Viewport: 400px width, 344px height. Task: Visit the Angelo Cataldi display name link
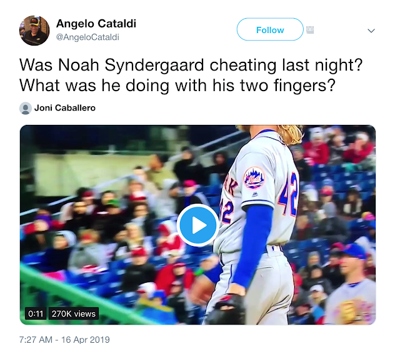[x=96, y=24]
